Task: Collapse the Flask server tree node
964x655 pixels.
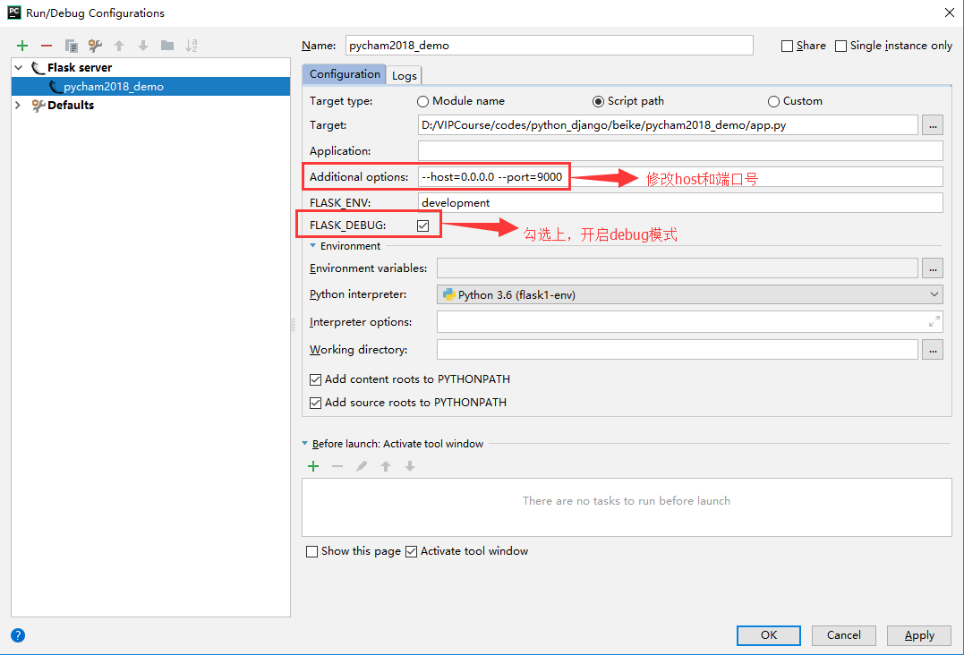Action: pos(19,68)
